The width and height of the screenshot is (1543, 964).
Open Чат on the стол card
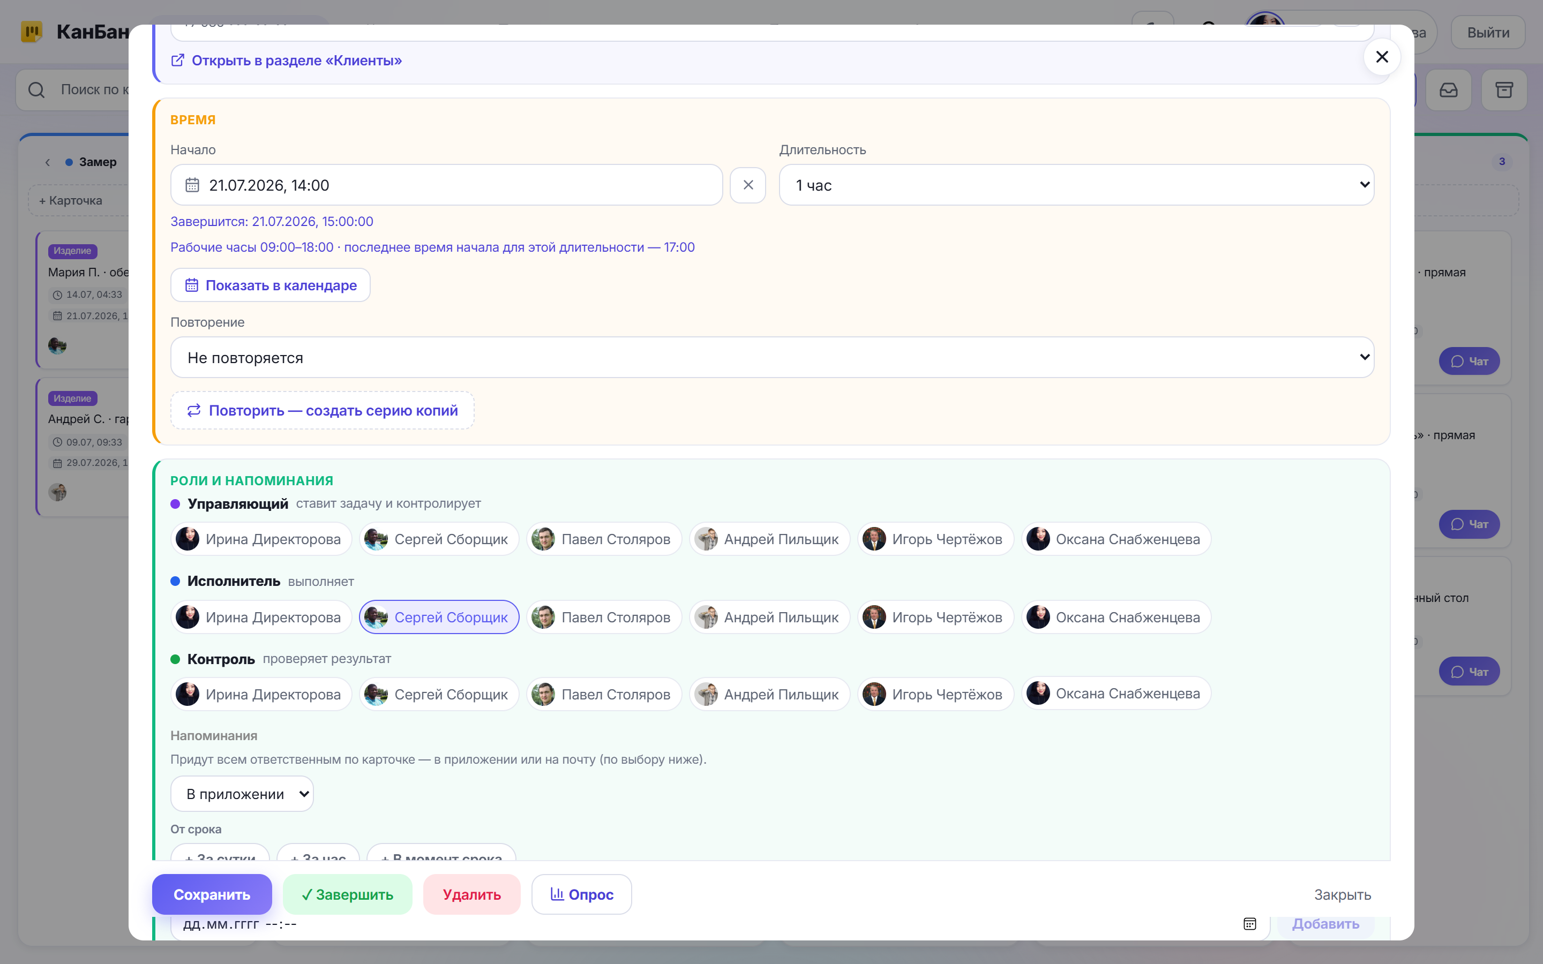tap(1469, 672)
